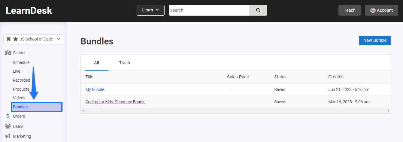Click the search magnifying glass icon
Viewport: 403px width, 142px height.
pyautogui.click(x=258, y=10)
